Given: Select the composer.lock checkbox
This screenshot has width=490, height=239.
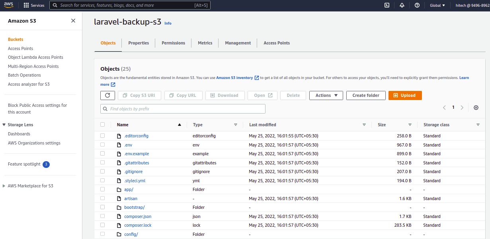Looking at the screenshot, I should coord(103,225).
